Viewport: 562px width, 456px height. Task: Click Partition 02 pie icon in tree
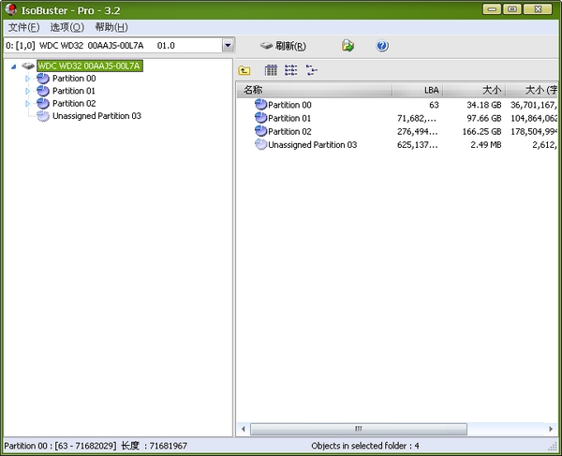click(43, 104)
